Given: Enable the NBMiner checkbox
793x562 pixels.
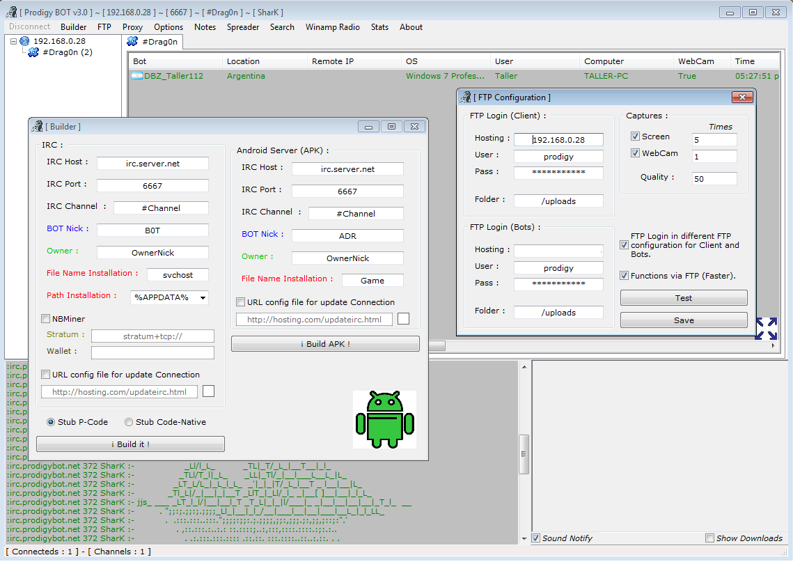Looking at the screenshot, I should point(46,319).
